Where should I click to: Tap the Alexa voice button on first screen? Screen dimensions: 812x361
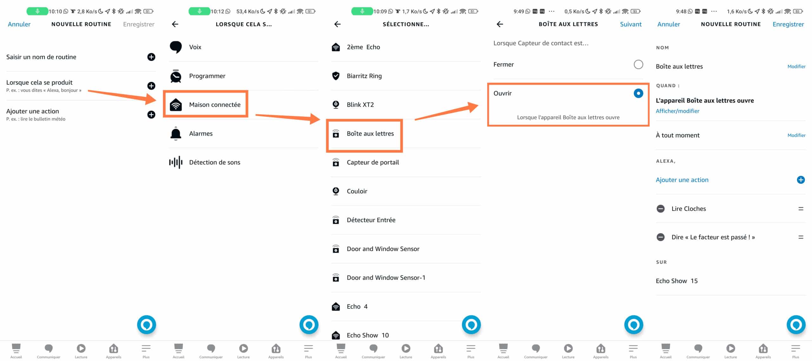click(147, 325)
